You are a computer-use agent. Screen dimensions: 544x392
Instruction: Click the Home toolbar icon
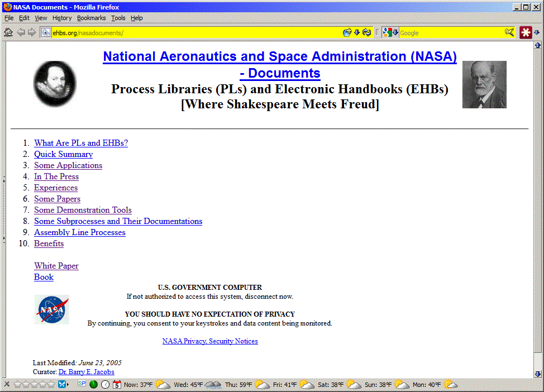tap(8, 32)
